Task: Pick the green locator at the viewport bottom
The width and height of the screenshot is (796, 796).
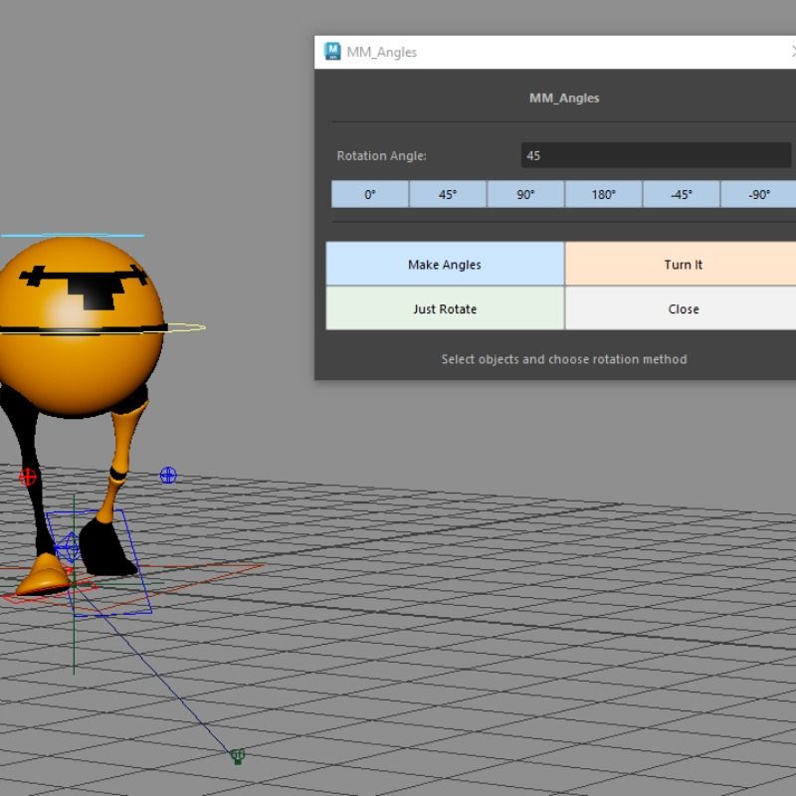Action: (238, 757)
